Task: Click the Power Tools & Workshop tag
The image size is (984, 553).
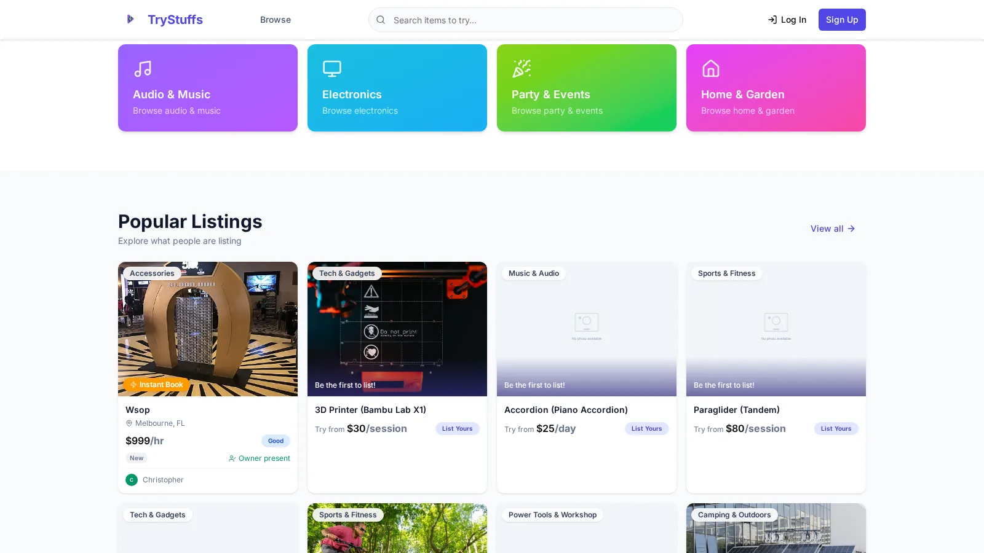Action: pos(553,515)
